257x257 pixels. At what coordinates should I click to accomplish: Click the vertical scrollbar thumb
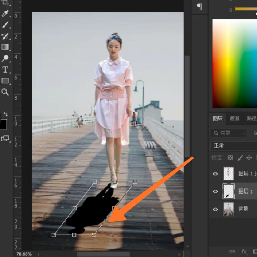point(187,106)
